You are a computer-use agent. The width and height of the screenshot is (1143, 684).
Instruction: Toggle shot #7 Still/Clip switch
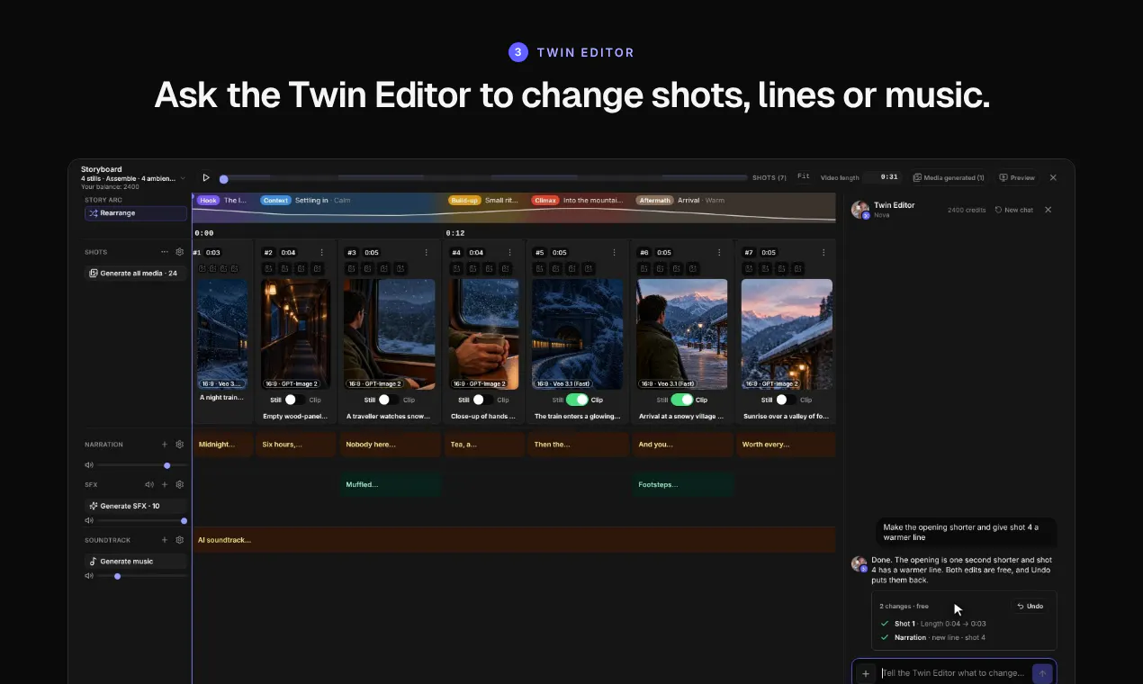click(x=786, y=400)
